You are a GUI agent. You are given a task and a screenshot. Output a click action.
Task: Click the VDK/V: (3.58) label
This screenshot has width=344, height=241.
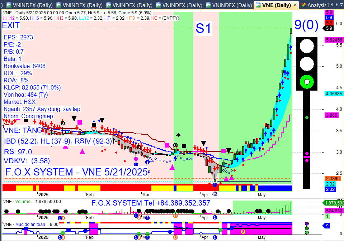27,161
